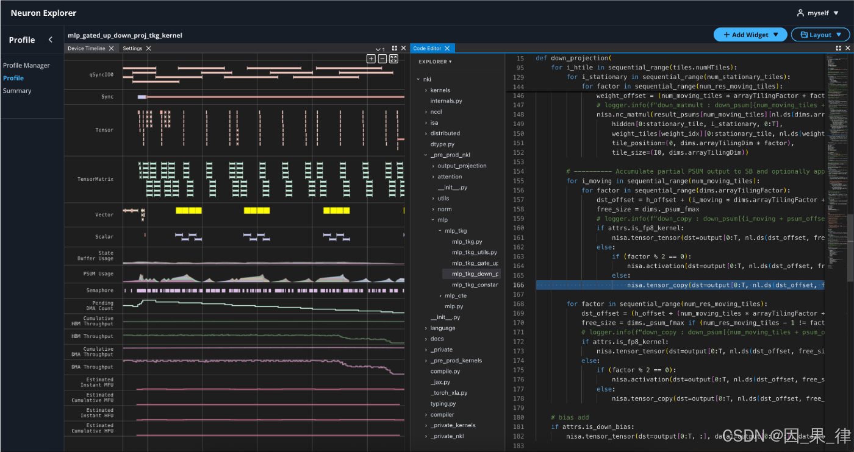The height and width of the screenshot is (452, 854).
Task: Open the Add Widget dropdown
Action: (x=750, y=35)
